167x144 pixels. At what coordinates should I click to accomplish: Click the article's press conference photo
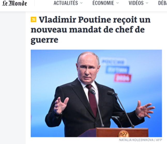point(96,93)
